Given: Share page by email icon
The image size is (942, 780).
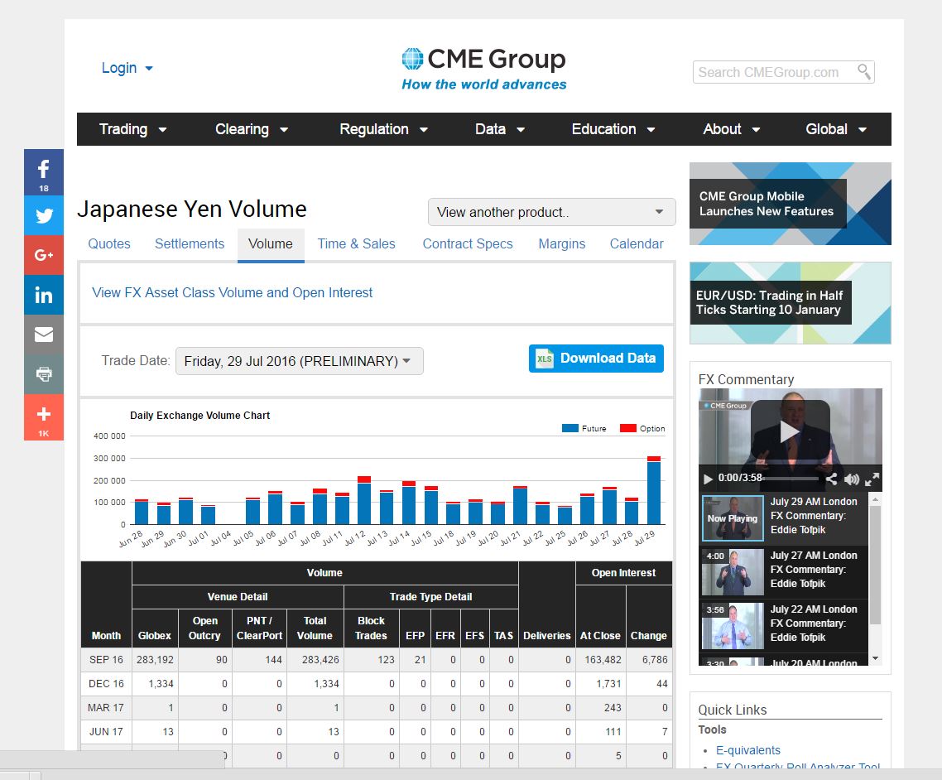Looking at the screenshot, I should [x=44, y=335].
